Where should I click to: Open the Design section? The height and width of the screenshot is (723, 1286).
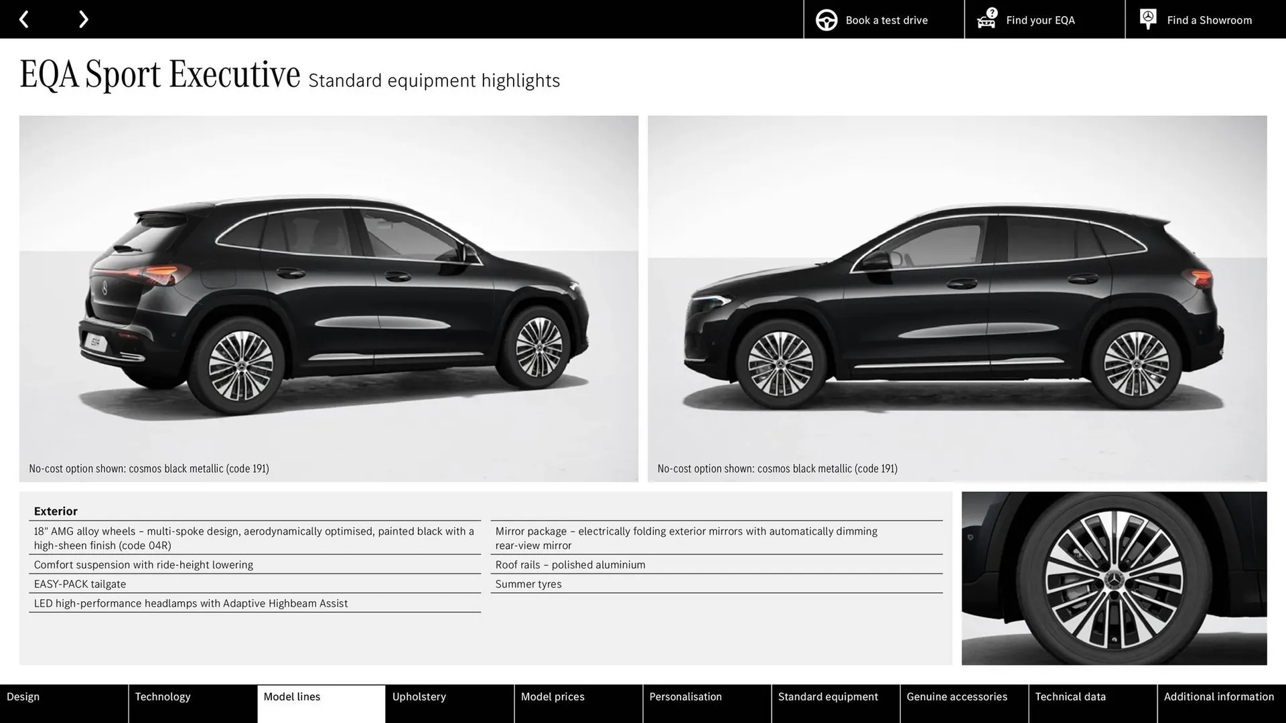coord(23,696)
